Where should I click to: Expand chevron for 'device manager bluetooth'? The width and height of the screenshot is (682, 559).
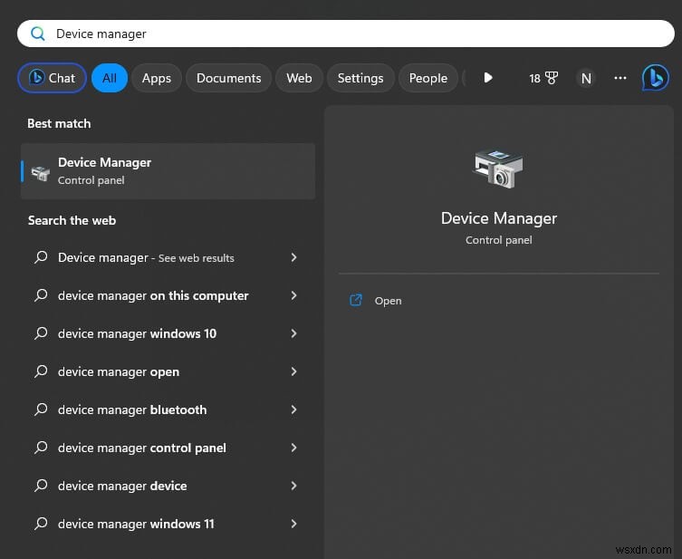coord(294,410)
